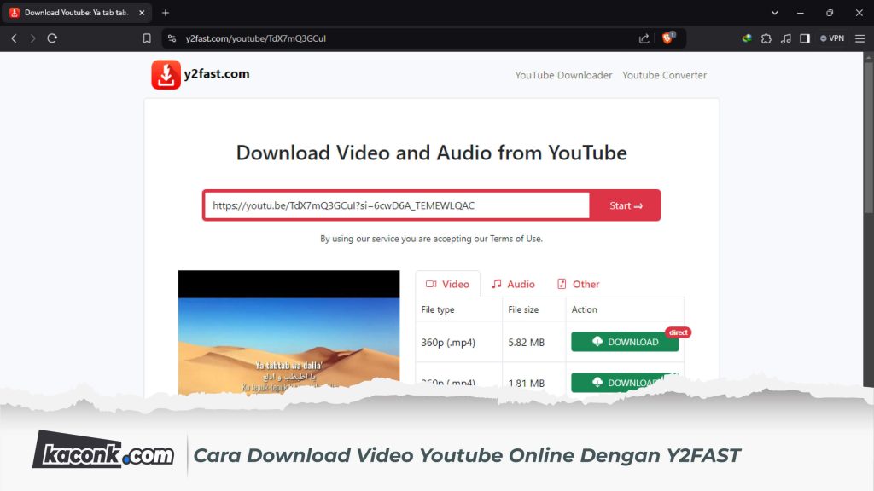The height and width of the screenshot is (491, 874).
Task: Toggle the browser sidebar panel icon
Action: pos(805,38)
